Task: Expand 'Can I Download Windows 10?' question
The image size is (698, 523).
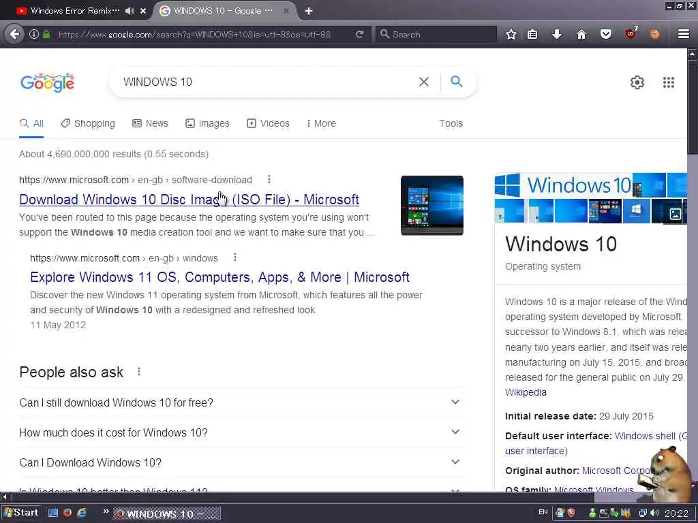Action: point(241,462)
